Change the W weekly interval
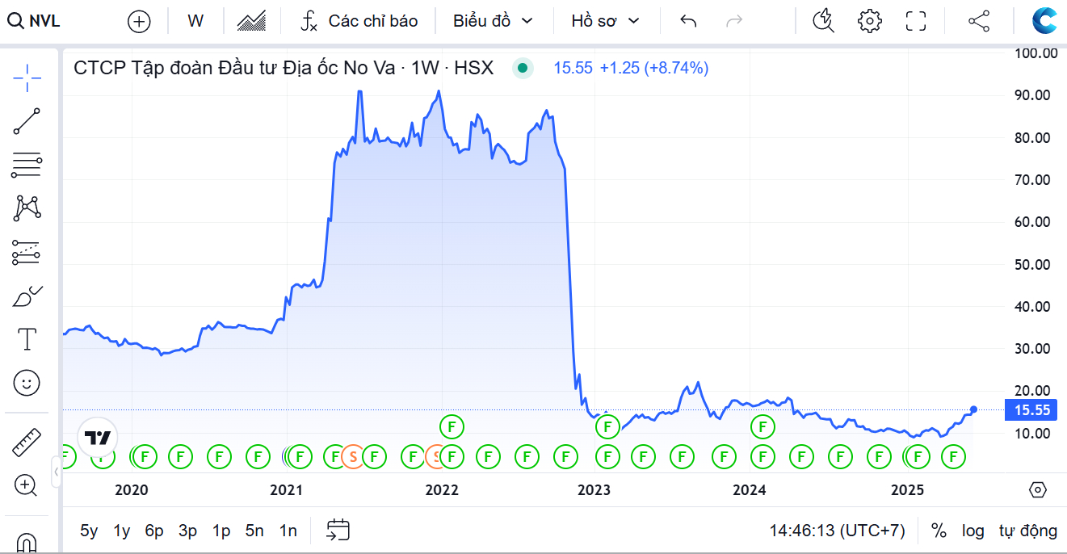Viewport: 1067px width, 554px height. [195, 21]
